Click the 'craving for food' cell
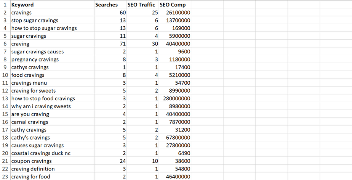352x180 pixels. pyautogui.click(x=52, y=177)
